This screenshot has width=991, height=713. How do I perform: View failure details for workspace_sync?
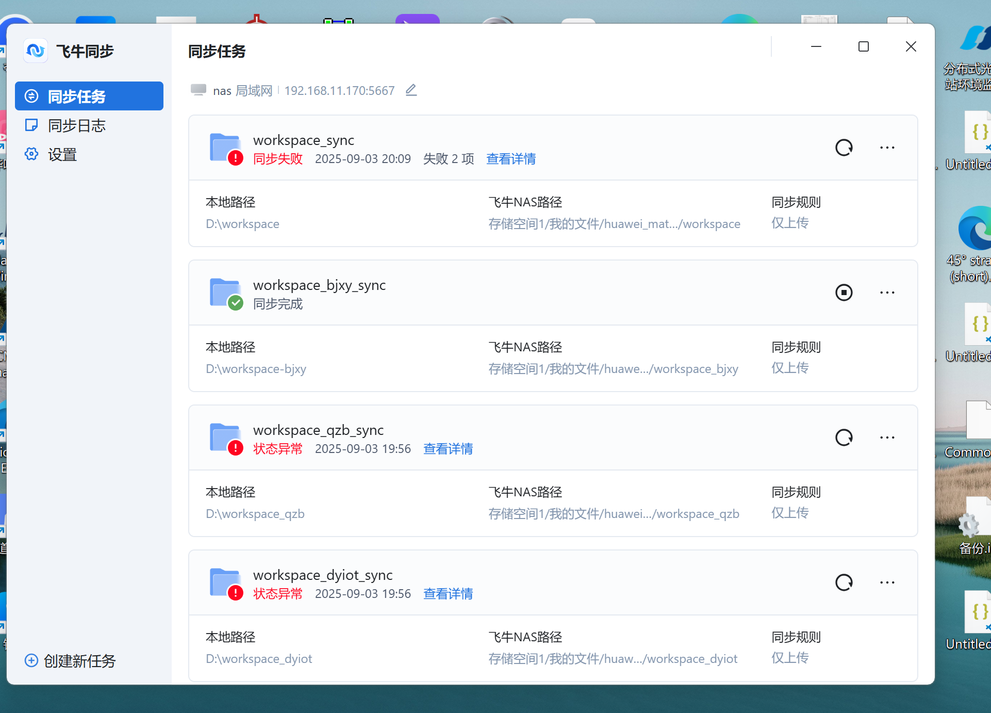click(510, 159)
